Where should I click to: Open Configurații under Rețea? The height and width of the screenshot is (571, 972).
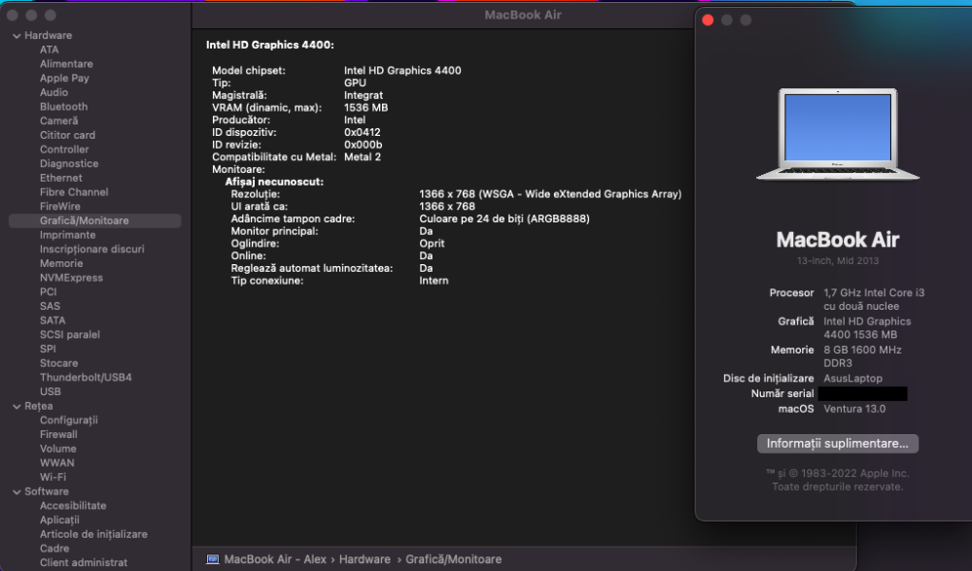tap(69, 420)
